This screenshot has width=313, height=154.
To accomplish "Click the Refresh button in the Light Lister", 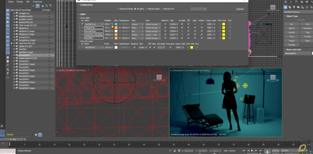I will (x=240, y=9).
